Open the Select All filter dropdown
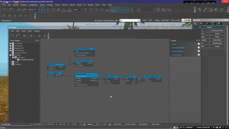The height and width of the screenshot is (129, 229). (34, 10)
